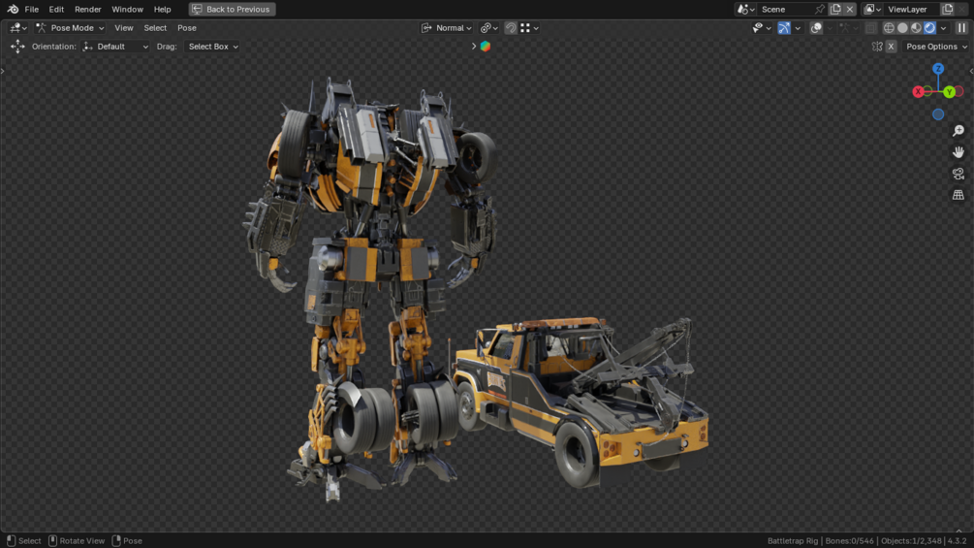Open the Edit menu

(x=56, y=10)
